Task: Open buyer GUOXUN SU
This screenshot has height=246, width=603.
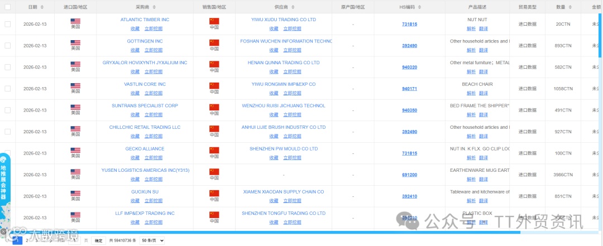Action: coord(145,192)
